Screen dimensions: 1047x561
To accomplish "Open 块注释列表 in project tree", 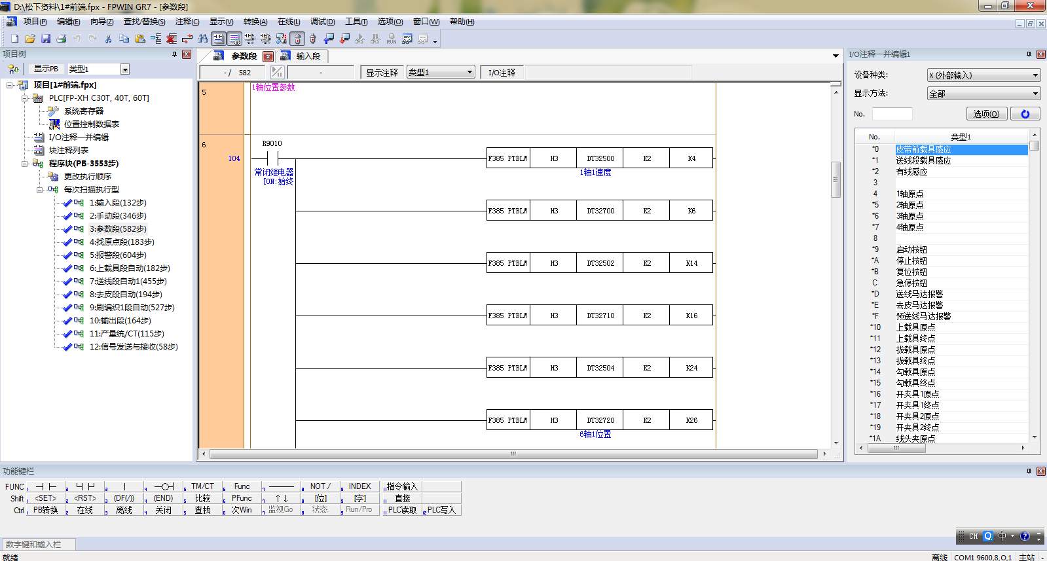I will [x=68, y=151].
